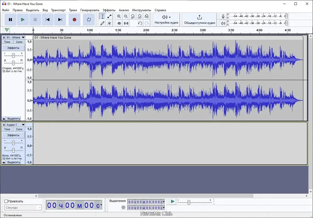Screen dimensions: 313x218
Task: Click Эффекты button on 01 - Where track
Action: 13,48
